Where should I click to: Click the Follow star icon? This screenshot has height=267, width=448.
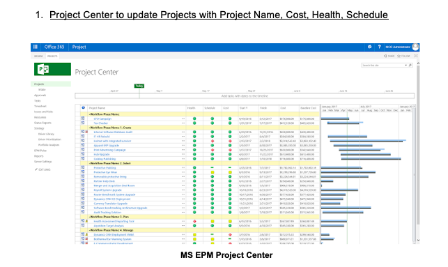point(399,56)
